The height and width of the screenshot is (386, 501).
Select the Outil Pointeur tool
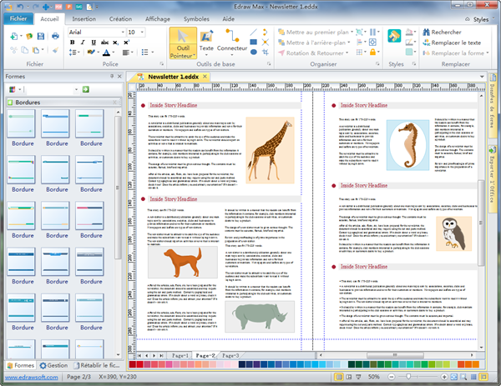(x=184, y=42)
